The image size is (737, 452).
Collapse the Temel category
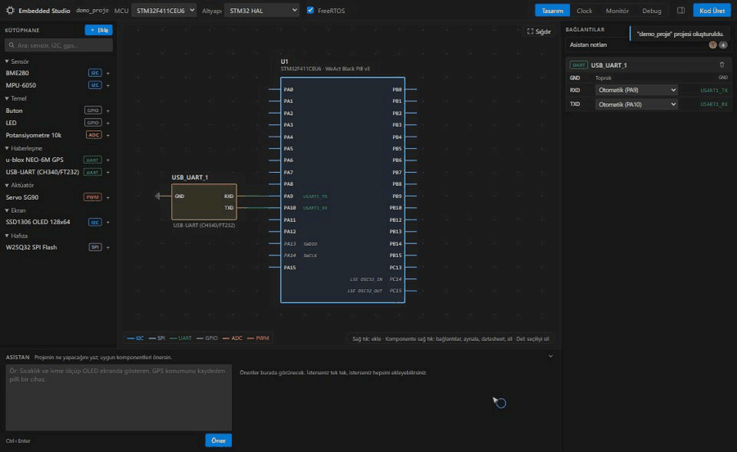click(x=16, y=98)
